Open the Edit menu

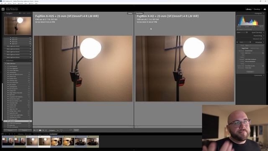(5, 3)
